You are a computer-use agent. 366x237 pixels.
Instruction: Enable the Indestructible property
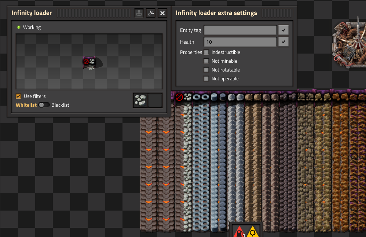click(x=206, y=52)
